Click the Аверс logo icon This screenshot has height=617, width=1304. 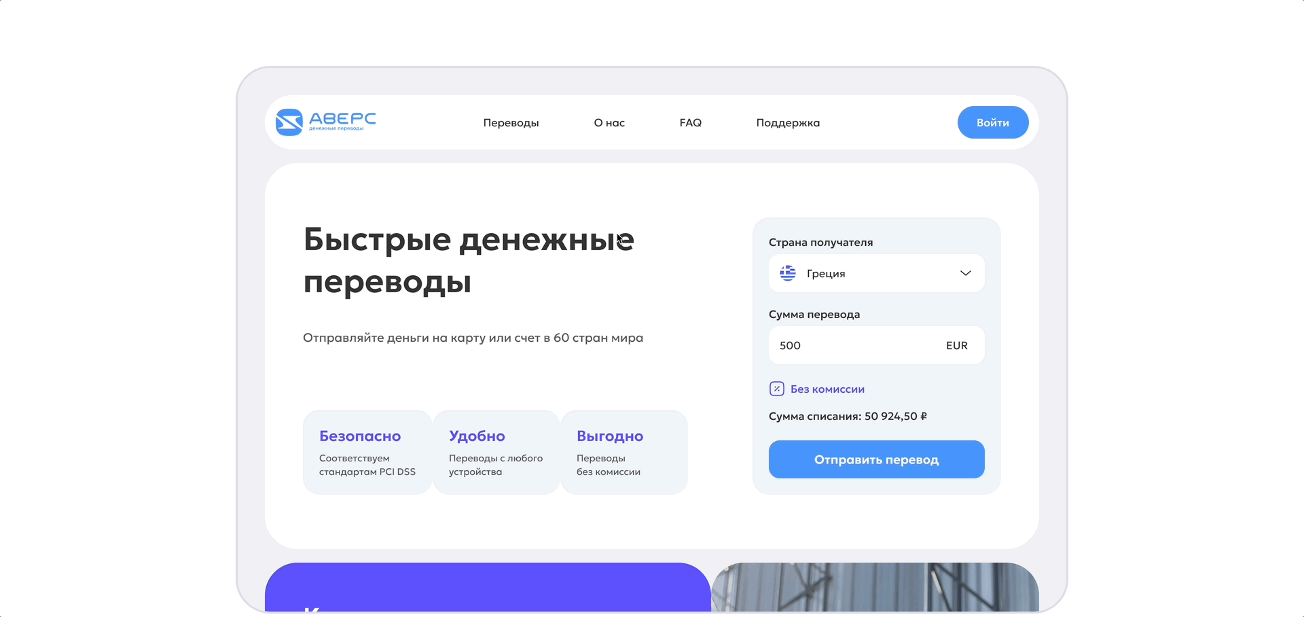pyautogui.click(x=289, y=122)
